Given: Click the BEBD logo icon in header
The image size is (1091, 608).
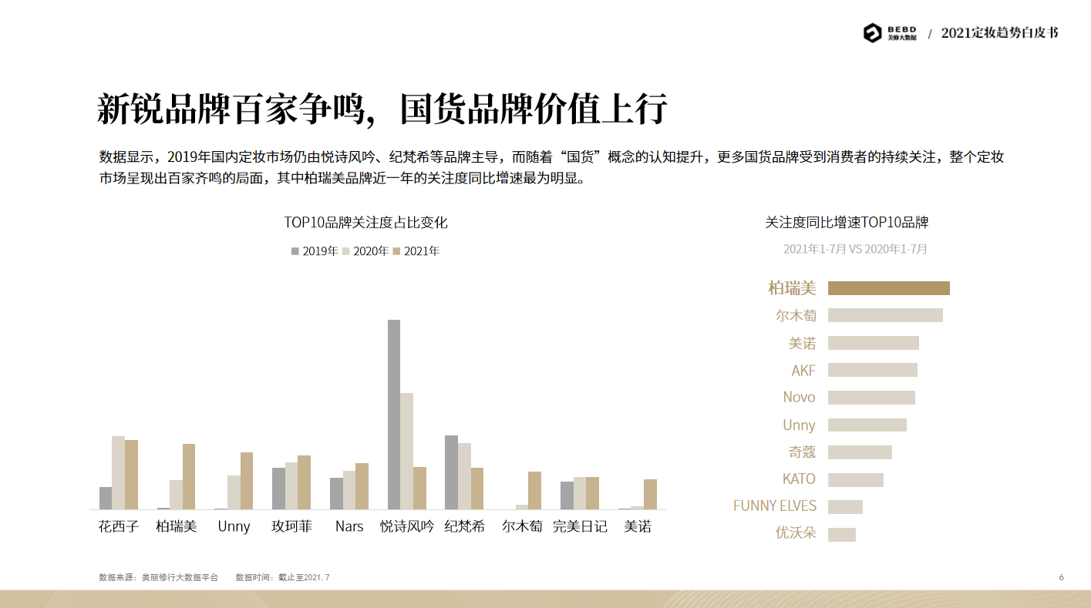Looking at the screenshot, I should [x=872, y=33].
